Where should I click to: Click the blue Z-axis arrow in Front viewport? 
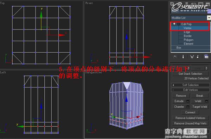[x=127, y=36]
